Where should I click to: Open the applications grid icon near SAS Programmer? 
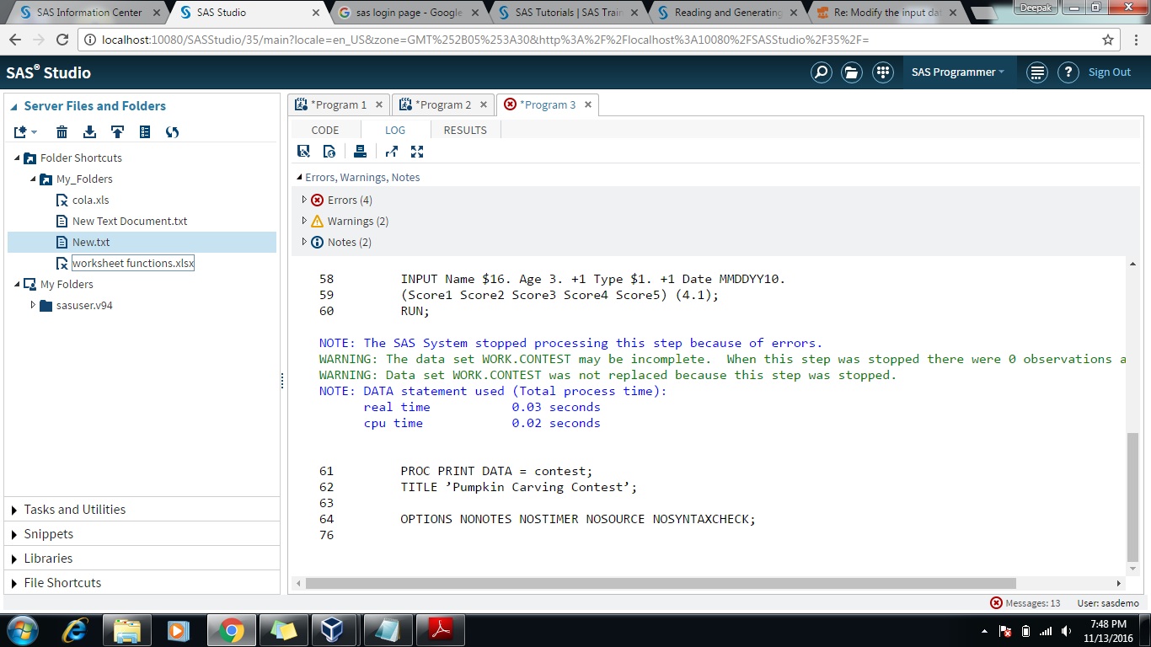pos(883,72)
